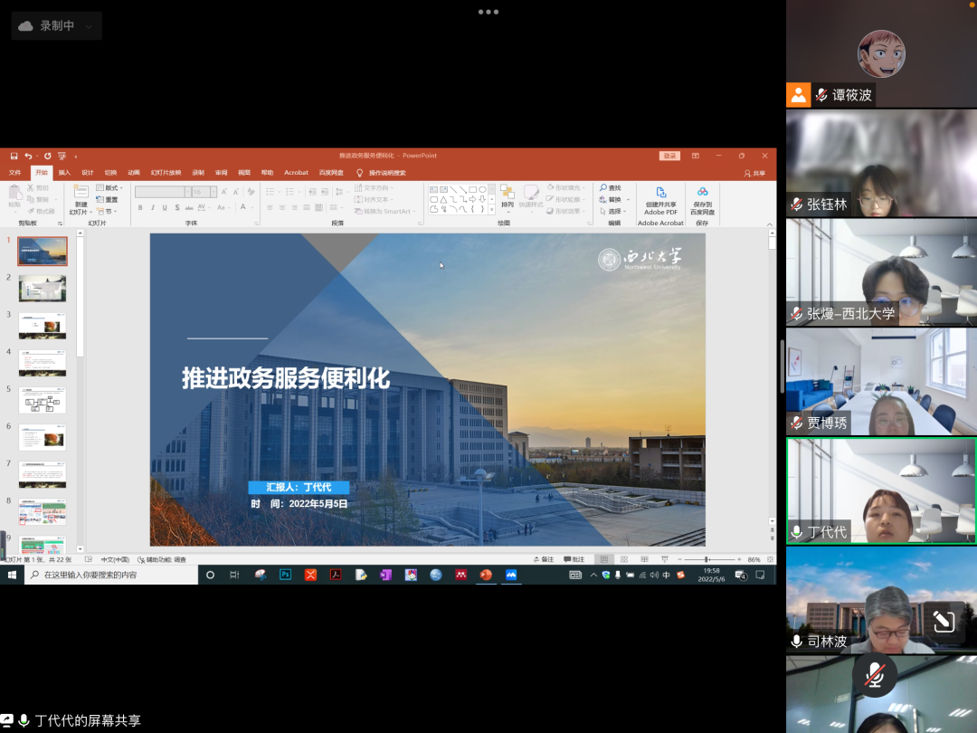This screenshot has width=977, height=733.
Task: Click the Login (登录) button in title bar
Action: click(x=669, y=156)
